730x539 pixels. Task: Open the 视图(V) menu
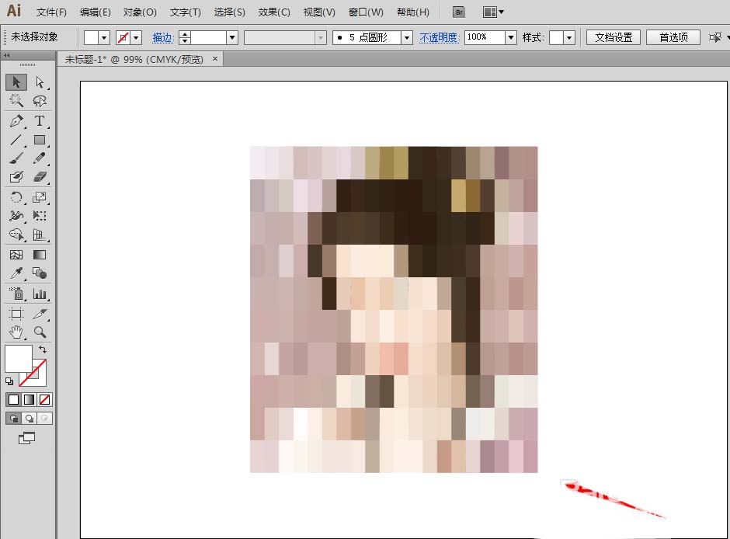click(319, 12)
